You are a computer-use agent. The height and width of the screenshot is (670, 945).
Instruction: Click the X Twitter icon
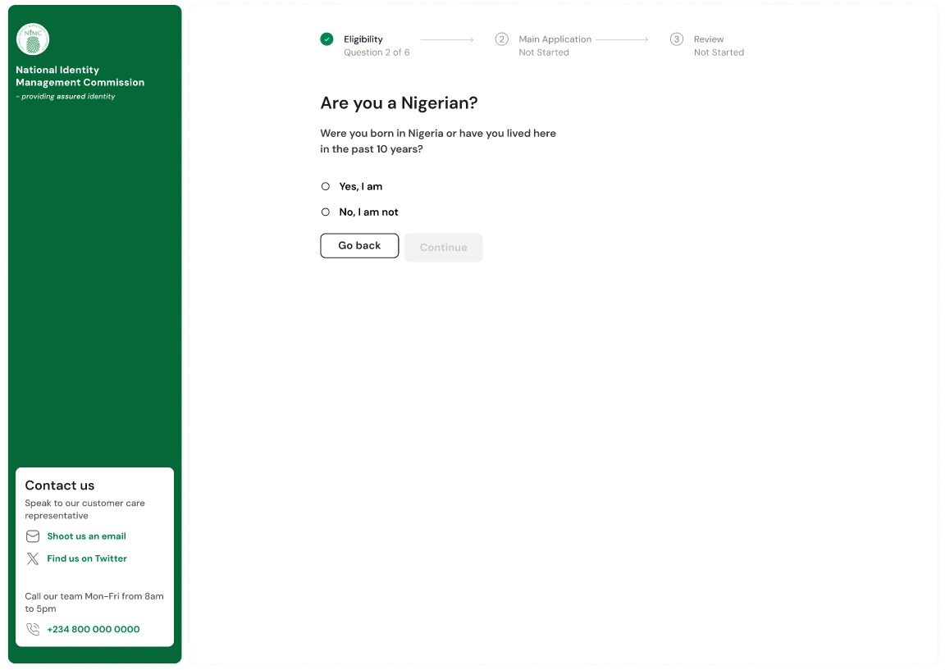pyautogui.click(x=33, y=558)
